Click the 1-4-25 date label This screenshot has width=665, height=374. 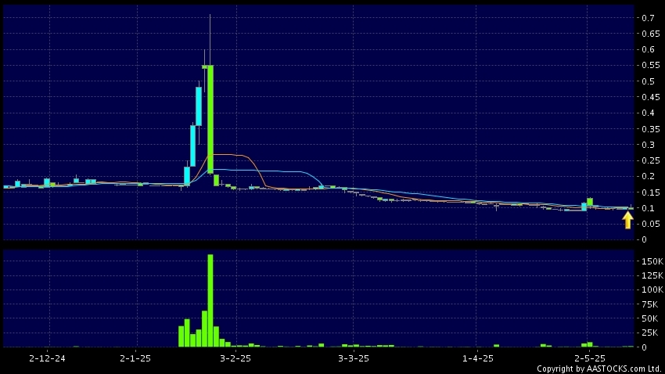pos(478,358)
